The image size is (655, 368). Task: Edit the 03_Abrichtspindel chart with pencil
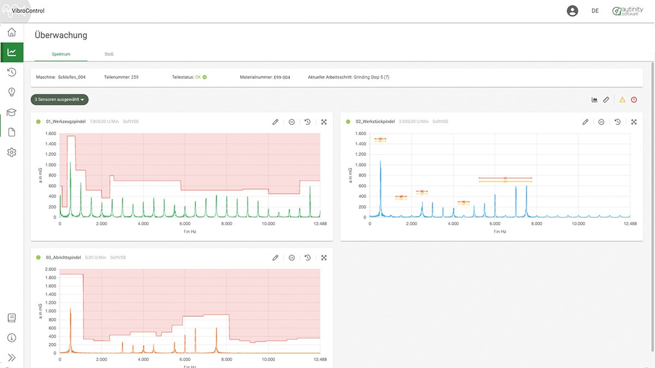[x=275, y=258]
